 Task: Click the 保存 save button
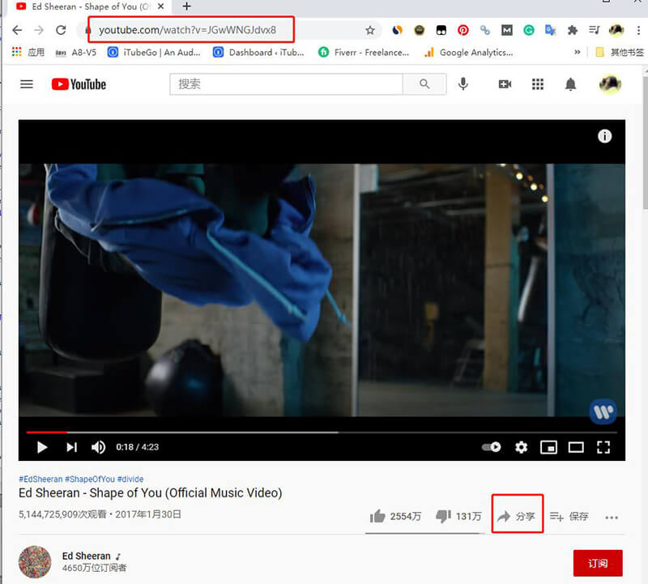pyautogui.click(x=569, y=516)
